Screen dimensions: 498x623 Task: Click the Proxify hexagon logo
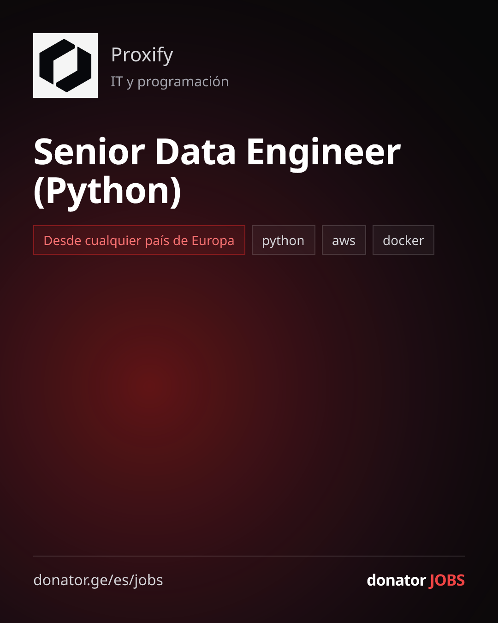pos(65,66)
